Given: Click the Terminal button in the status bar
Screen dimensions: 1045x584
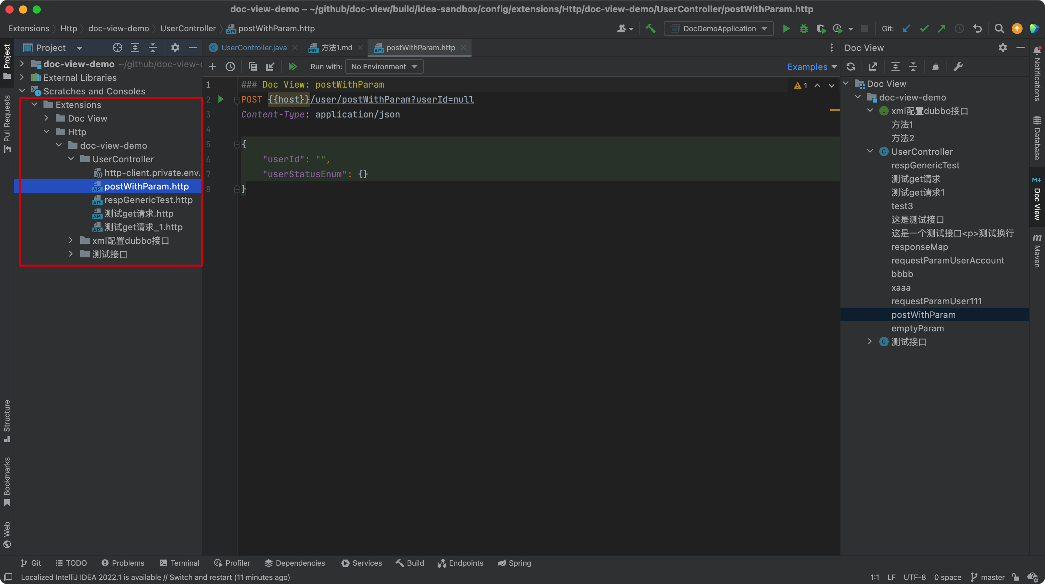Looking at the screenshot, I should [180, 563].
